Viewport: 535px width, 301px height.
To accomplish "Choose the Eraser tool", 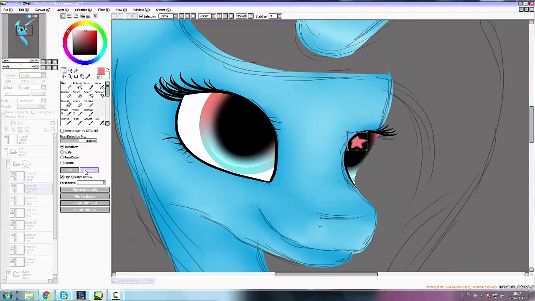I will point(77,95).
